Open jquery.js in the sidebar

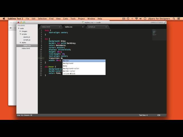click(x=27, y=37)
